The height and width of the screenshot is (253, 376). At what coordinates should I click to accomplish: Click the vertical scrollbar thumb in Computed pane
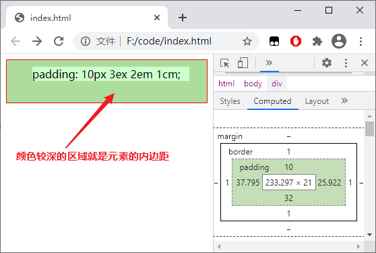[369, 129]
